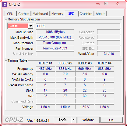Screen dimensions: 127x126
Task: Click the empty Serial Number field
Action: [x=55, y=54]
